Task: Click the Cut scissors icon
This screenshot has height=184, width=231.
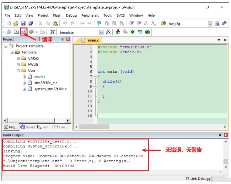Action: [x=40, y=23]
